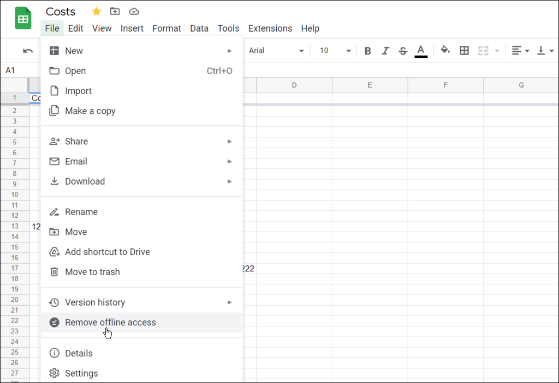Click the Email envelope icon
This screenshot has height=383, width=559.
54,161
